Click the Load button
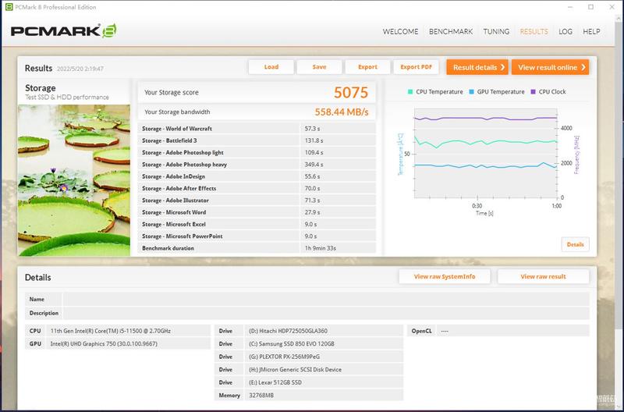624x412 pixels. pyautogui.click(x=271, y=67)
